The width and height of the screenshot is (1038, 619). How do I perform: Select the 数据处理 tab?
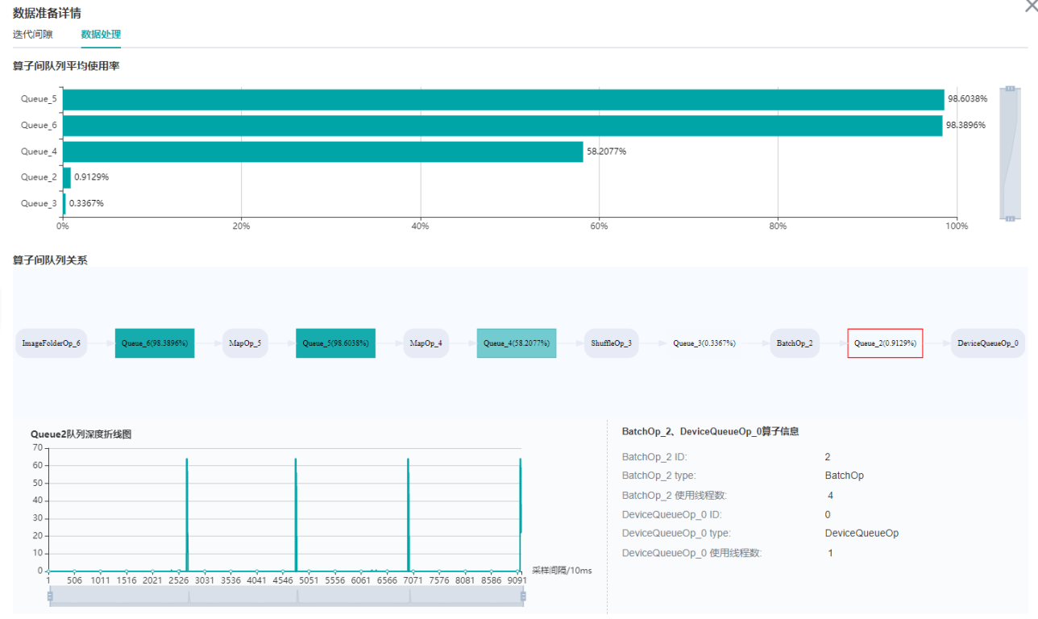(101, 35)
